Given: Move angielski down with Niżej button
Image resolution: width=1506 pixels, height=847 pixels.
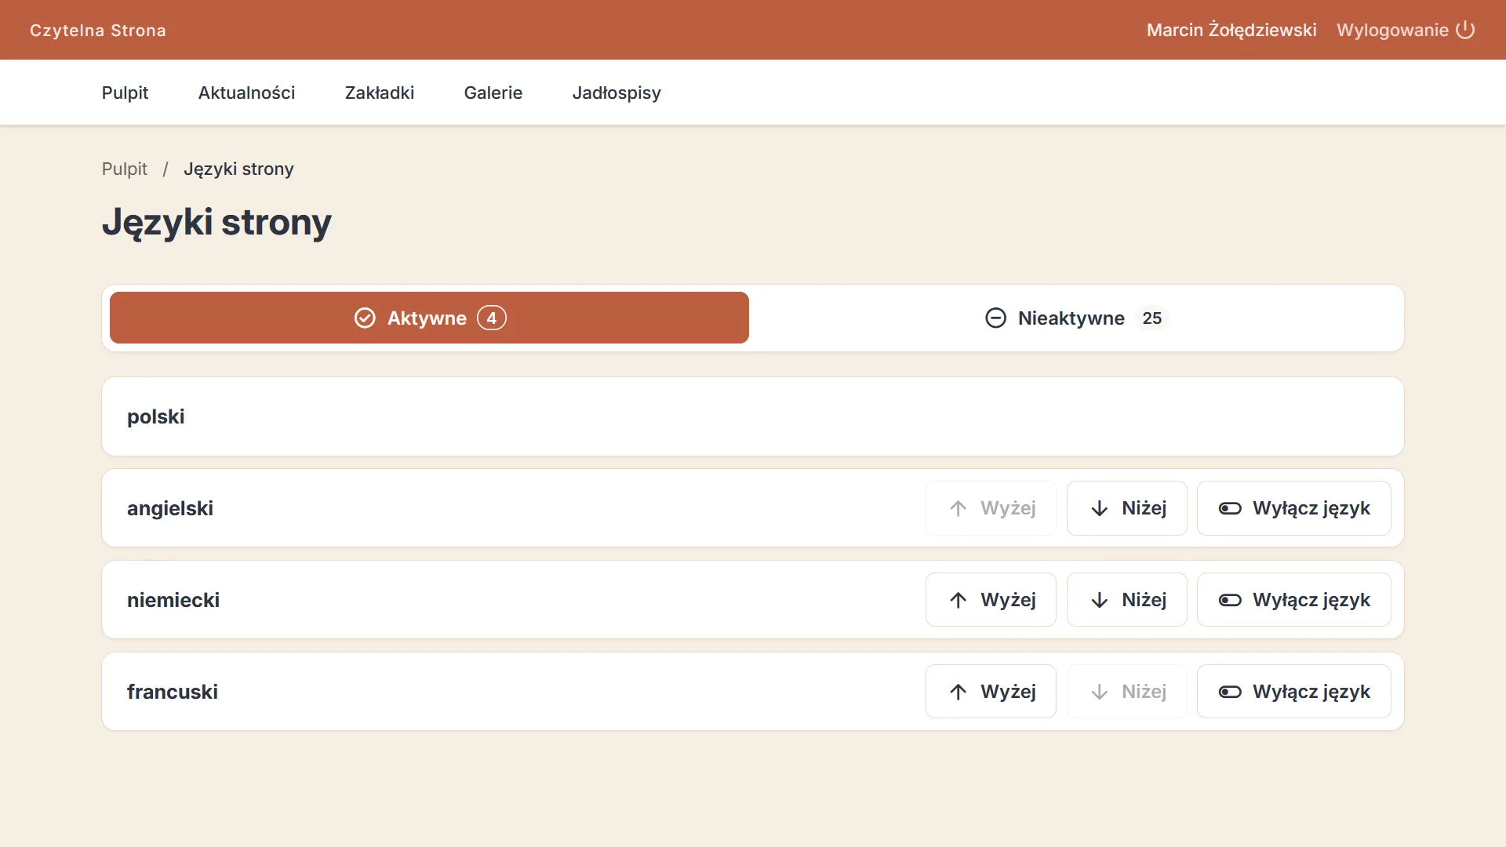Looking at the screenshot, I should (1126, 508).
